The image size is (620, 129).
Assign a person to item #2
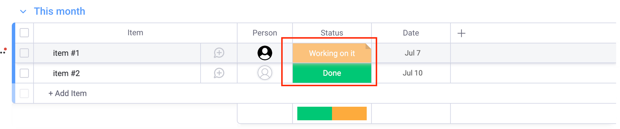pyautogui.click(x=265, y=73)
